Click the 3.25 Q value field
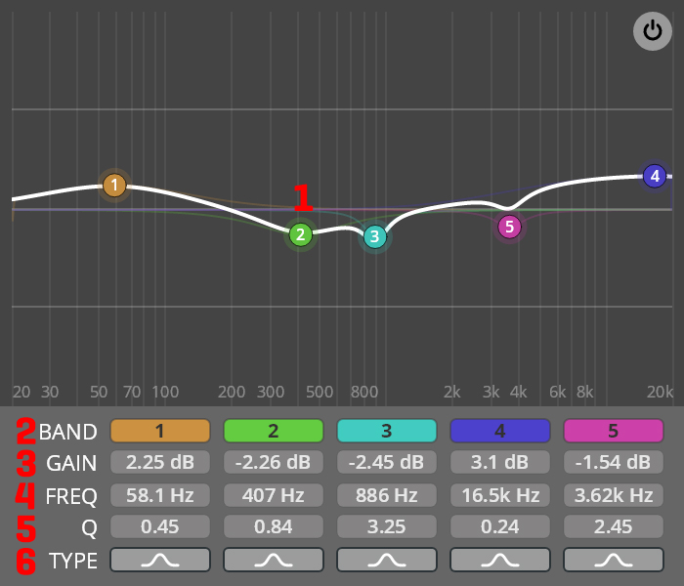The image size is (684, 586). 387,527
